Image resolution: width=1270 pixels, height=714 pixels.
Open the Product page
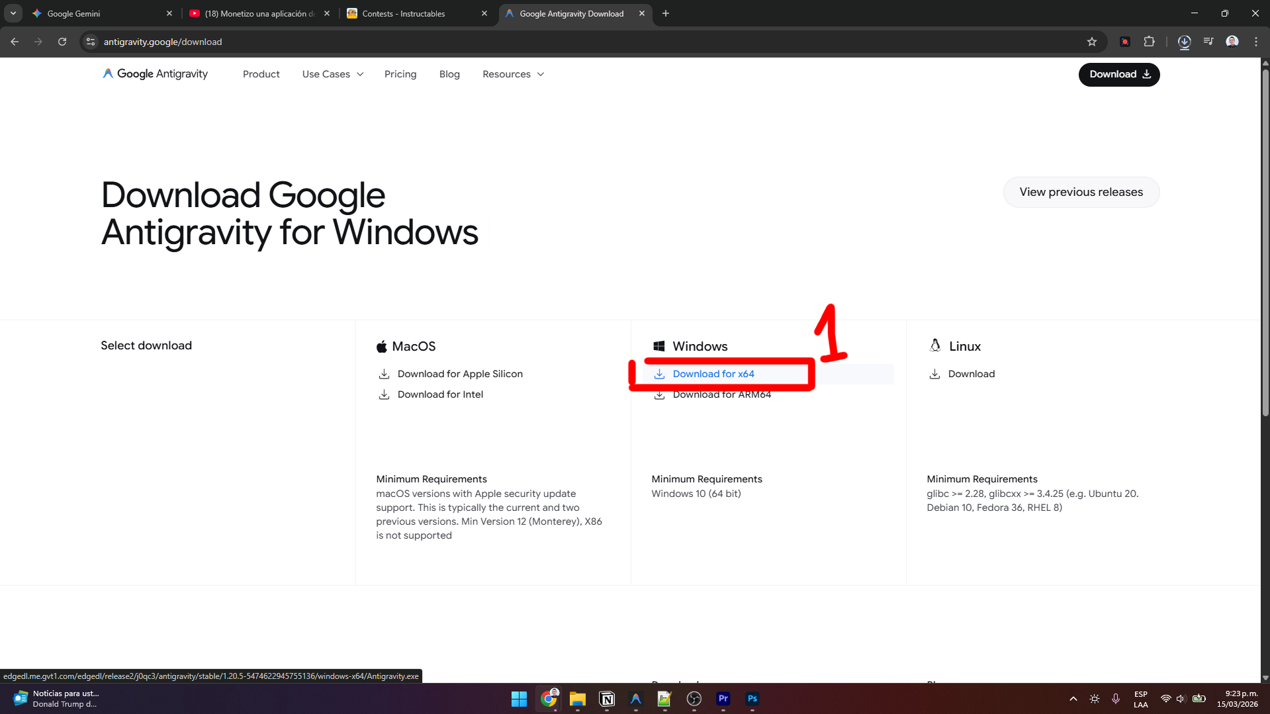pyautogui.click(x=261, y=74)
